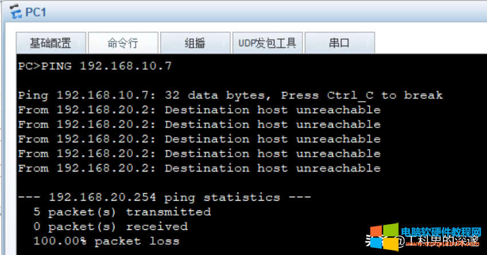This screenshot has height=255, width=487.
Task: Select the 命令行 tab
Action: point(123,43)
